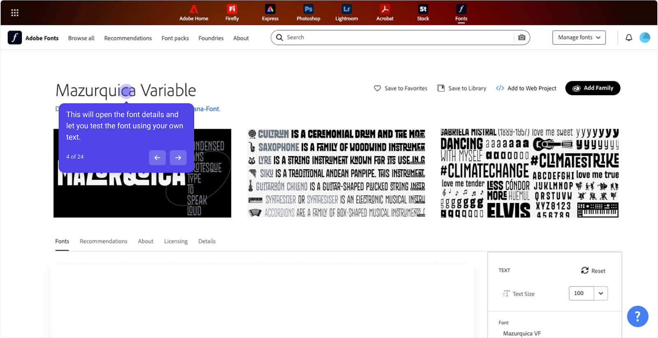Open notifications bell
The height and width of the screenshot is (338, 658).
pyautogui.click(x=629, y=38)
